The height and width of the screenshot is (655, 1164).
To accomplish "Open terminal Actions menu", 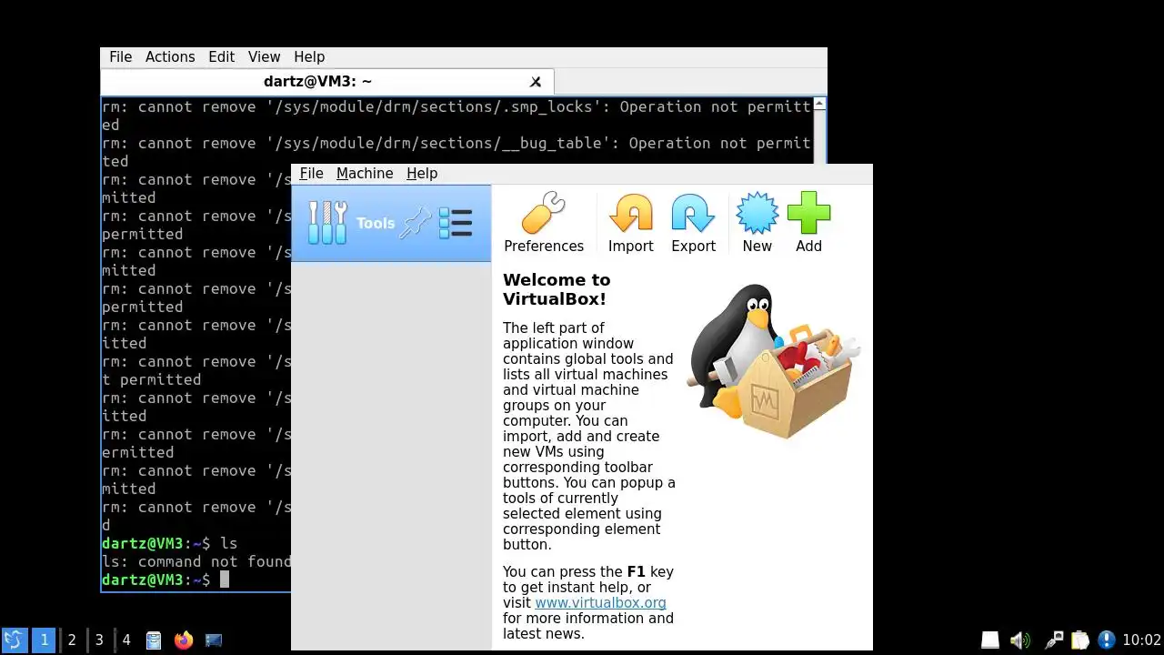I will point(170,56).
